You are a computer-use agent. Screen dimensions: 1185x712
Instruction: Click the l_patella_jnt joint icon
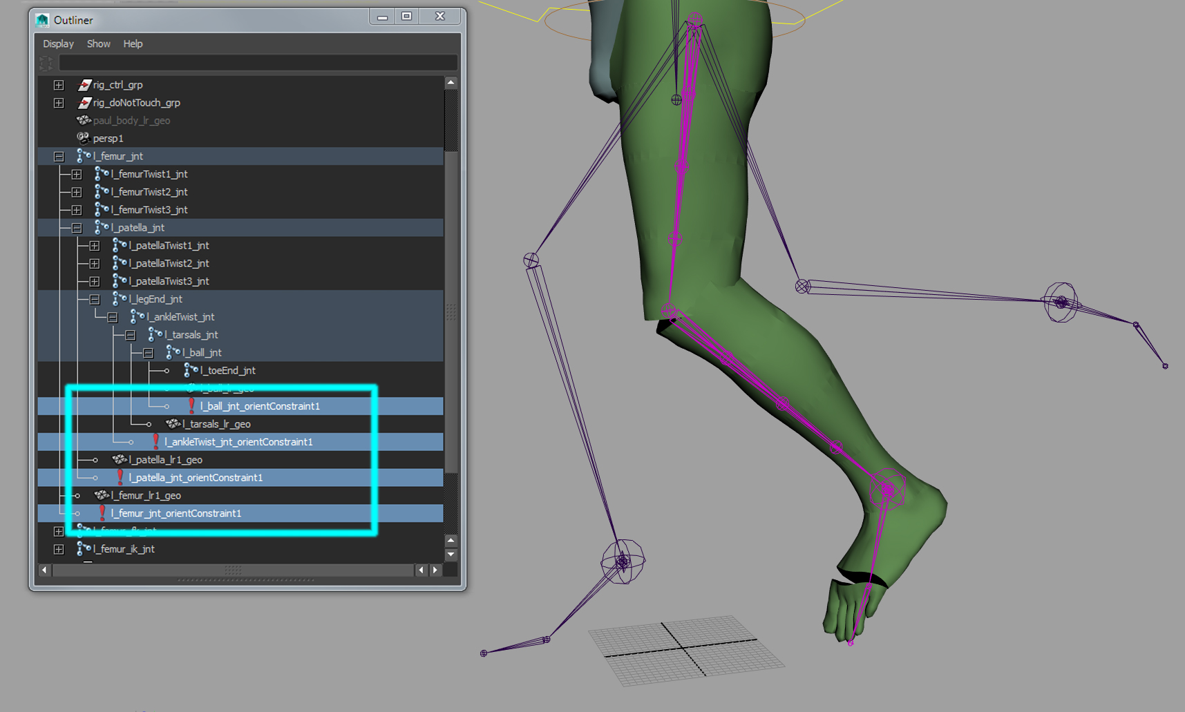pos(102,227)
